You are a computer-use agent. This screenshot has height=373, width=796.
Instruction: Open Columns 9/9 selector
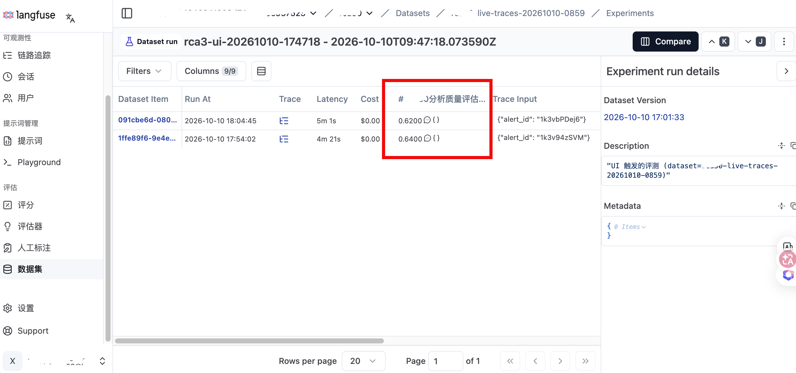pyautogui.click(x=211, y=71)
